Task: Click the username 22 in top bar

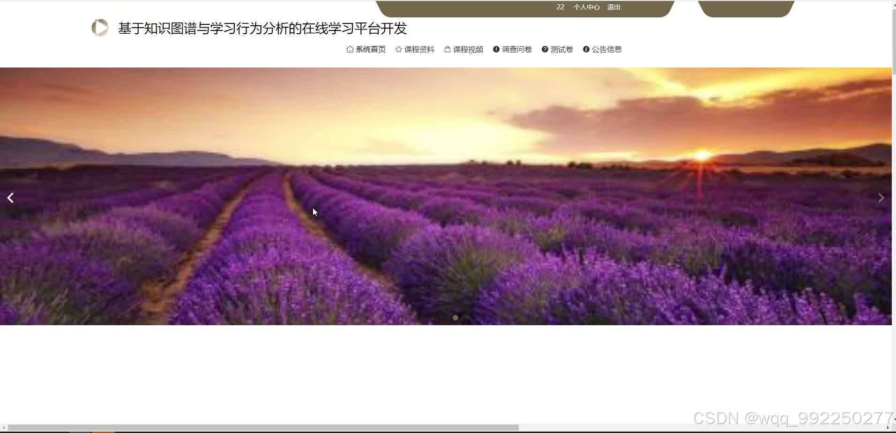Action: click(560, 7)
